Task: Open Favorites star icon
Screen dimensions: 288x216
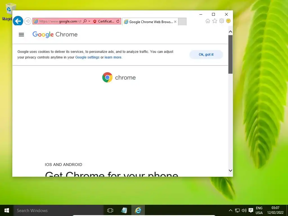Action: point(215,21)
